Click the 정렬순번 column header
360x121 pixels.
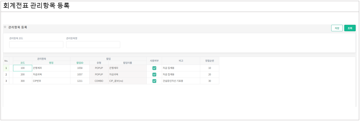(209, 61)
